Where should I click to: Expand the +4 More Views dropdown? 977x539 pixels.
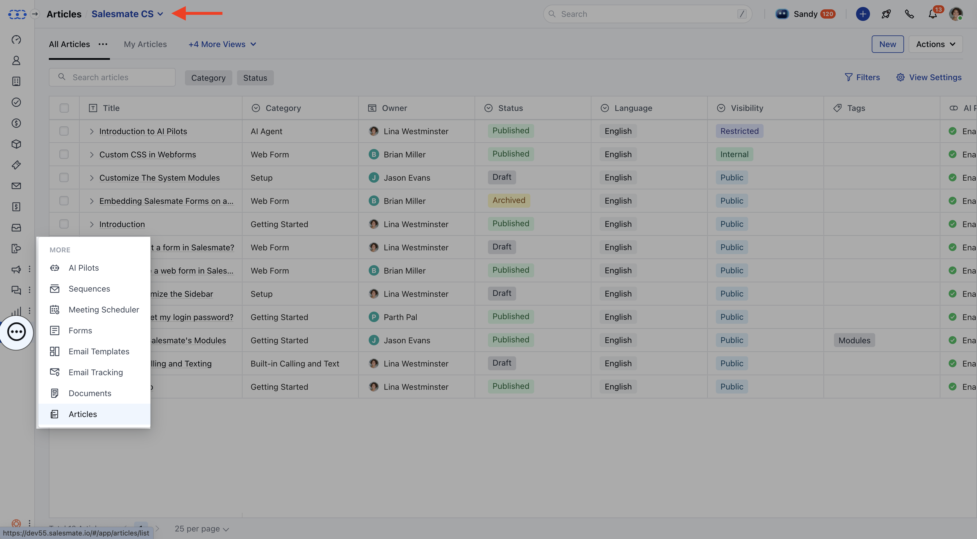coord(222,44)
